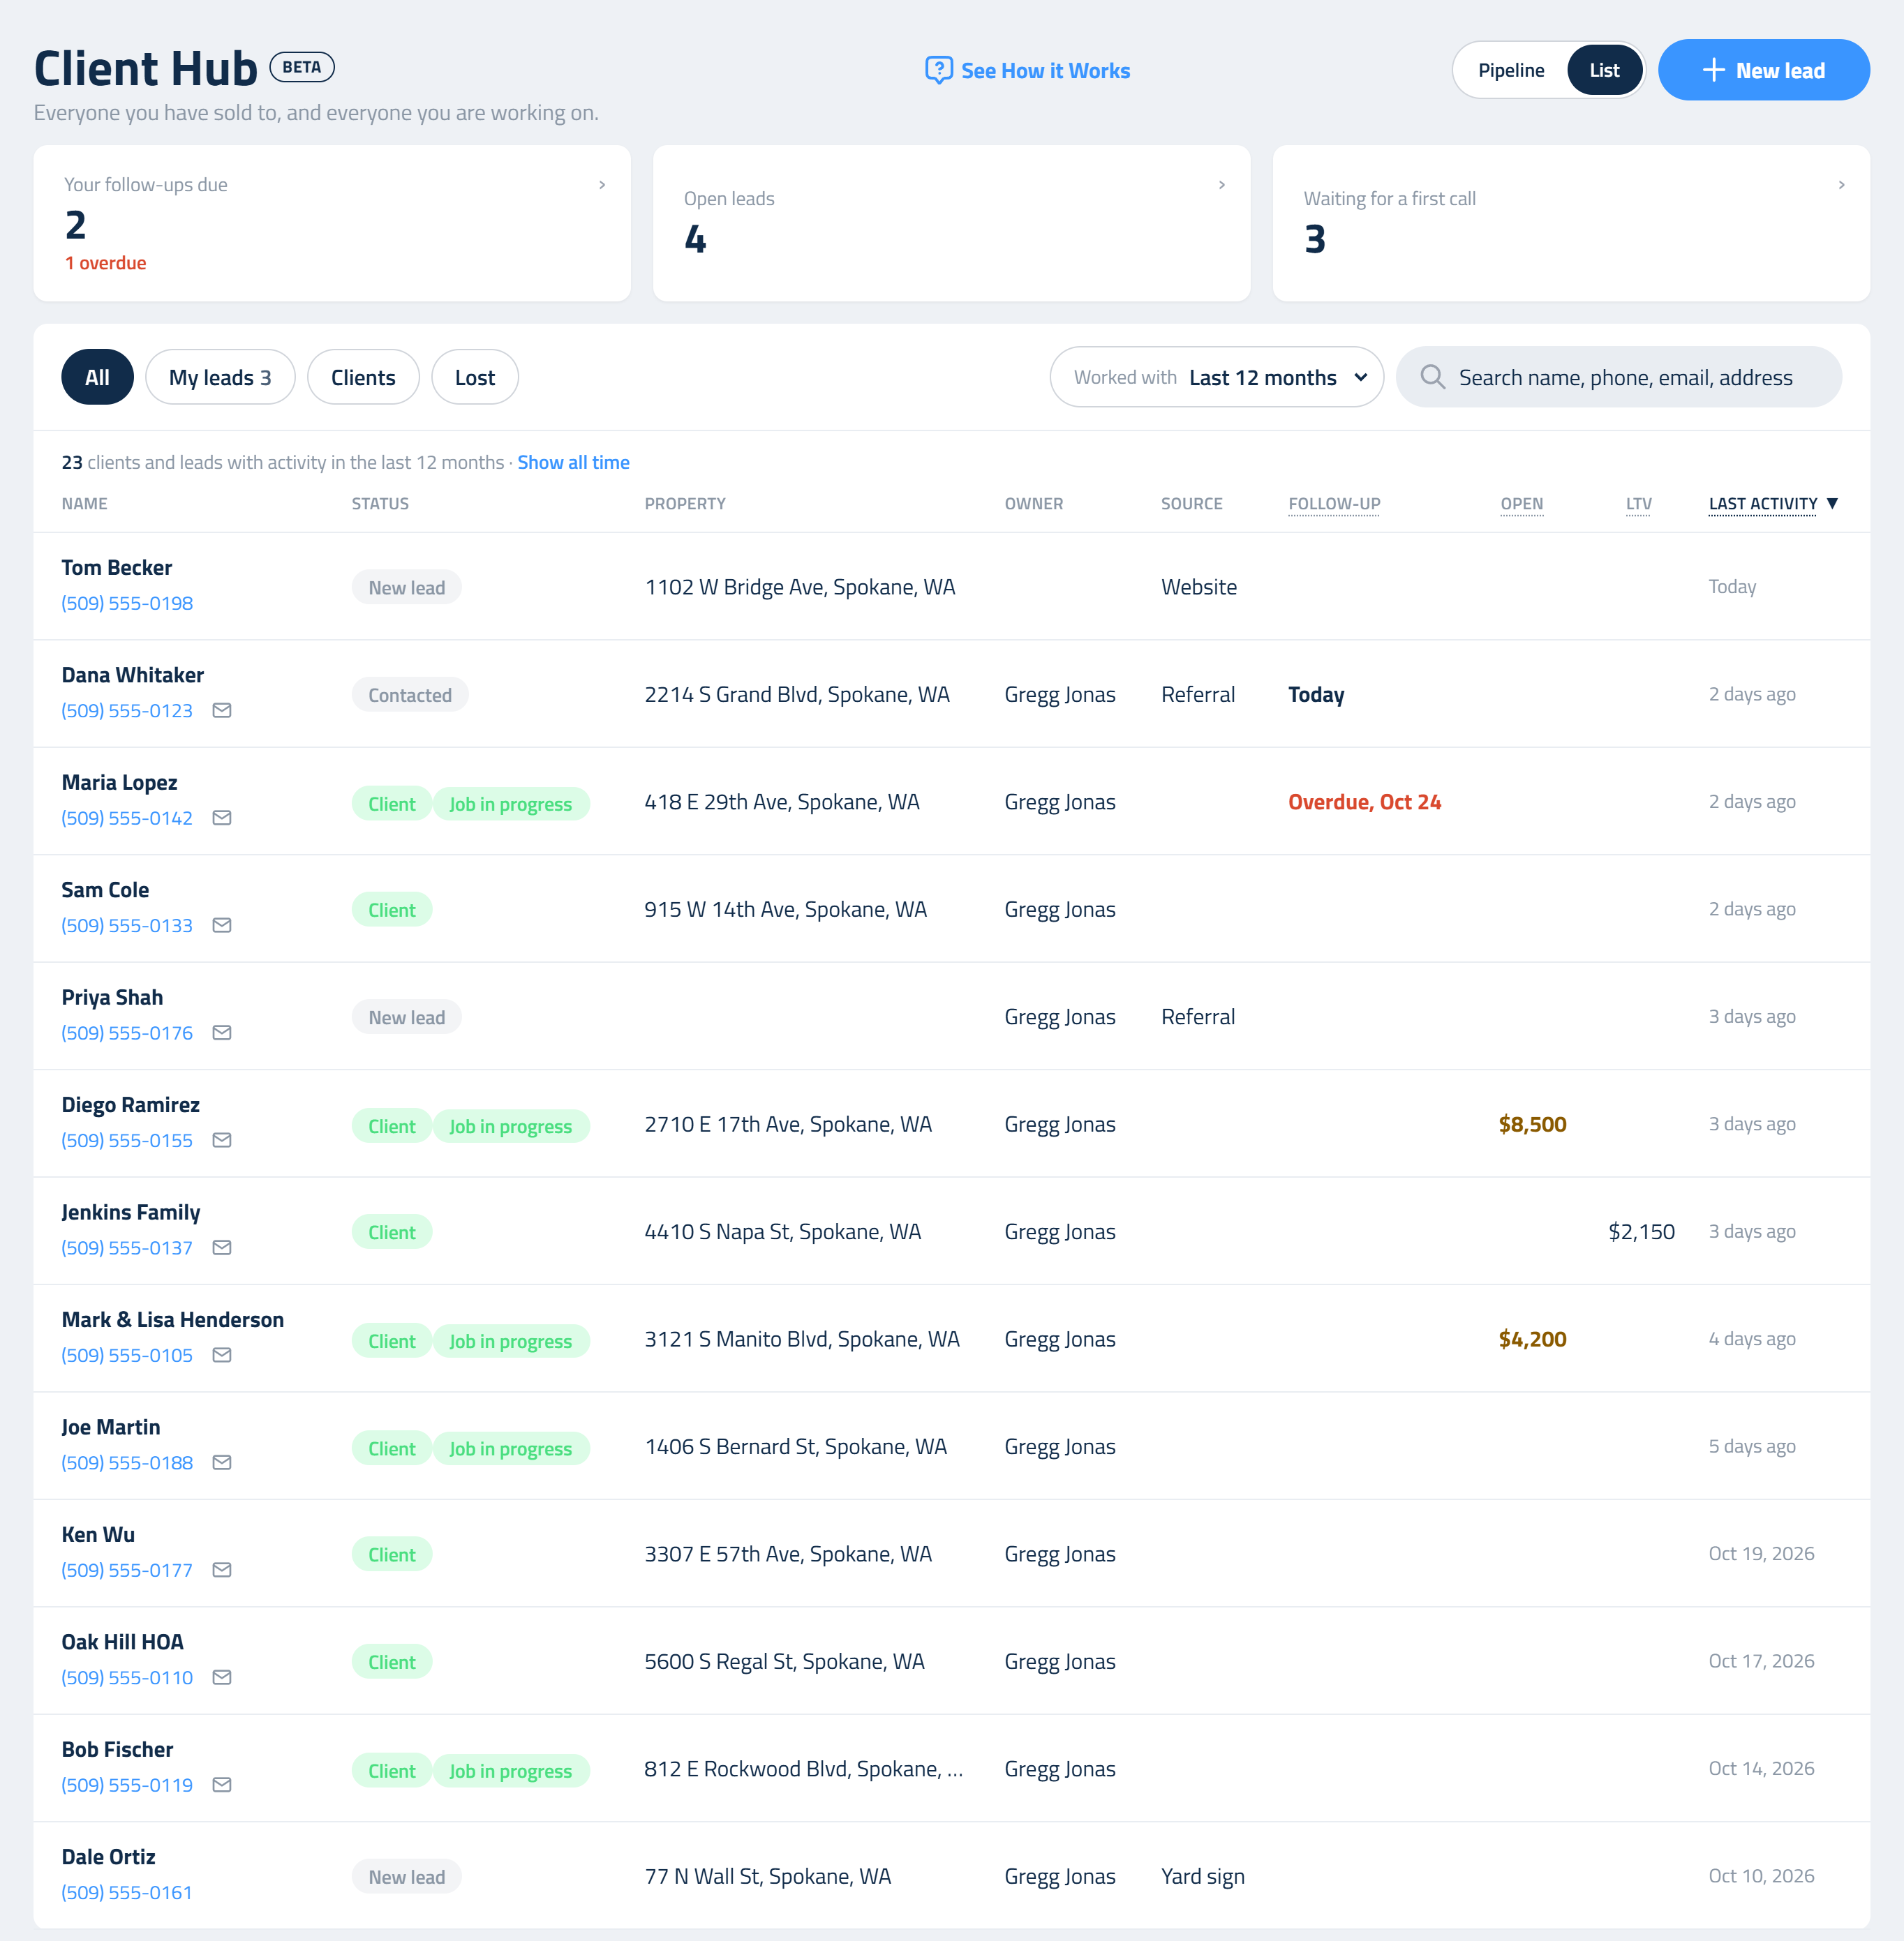This screenshot has width=1904, height=1941.
Task: Call Tom Becker's phone number (509) 555-0198
Action: 127,604
